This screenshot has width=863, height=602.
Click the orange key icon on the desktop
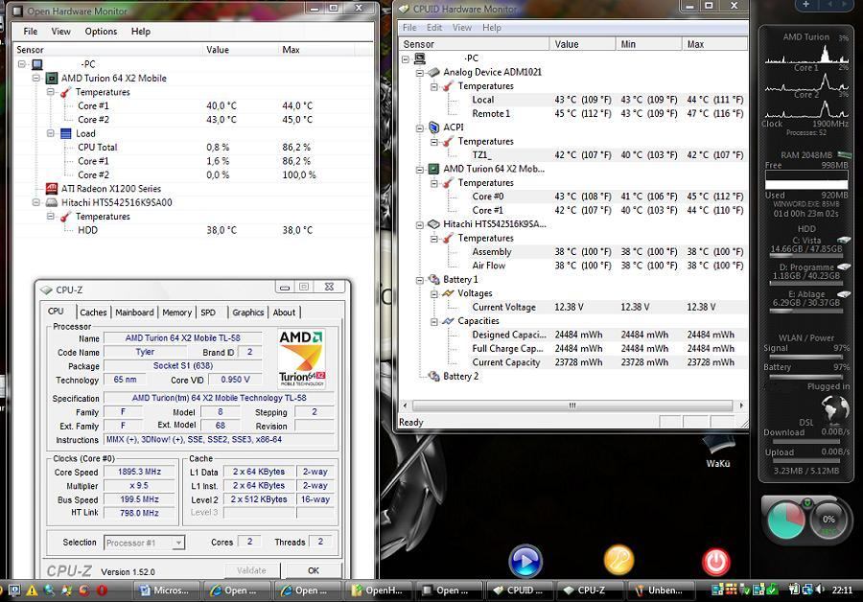618,560
